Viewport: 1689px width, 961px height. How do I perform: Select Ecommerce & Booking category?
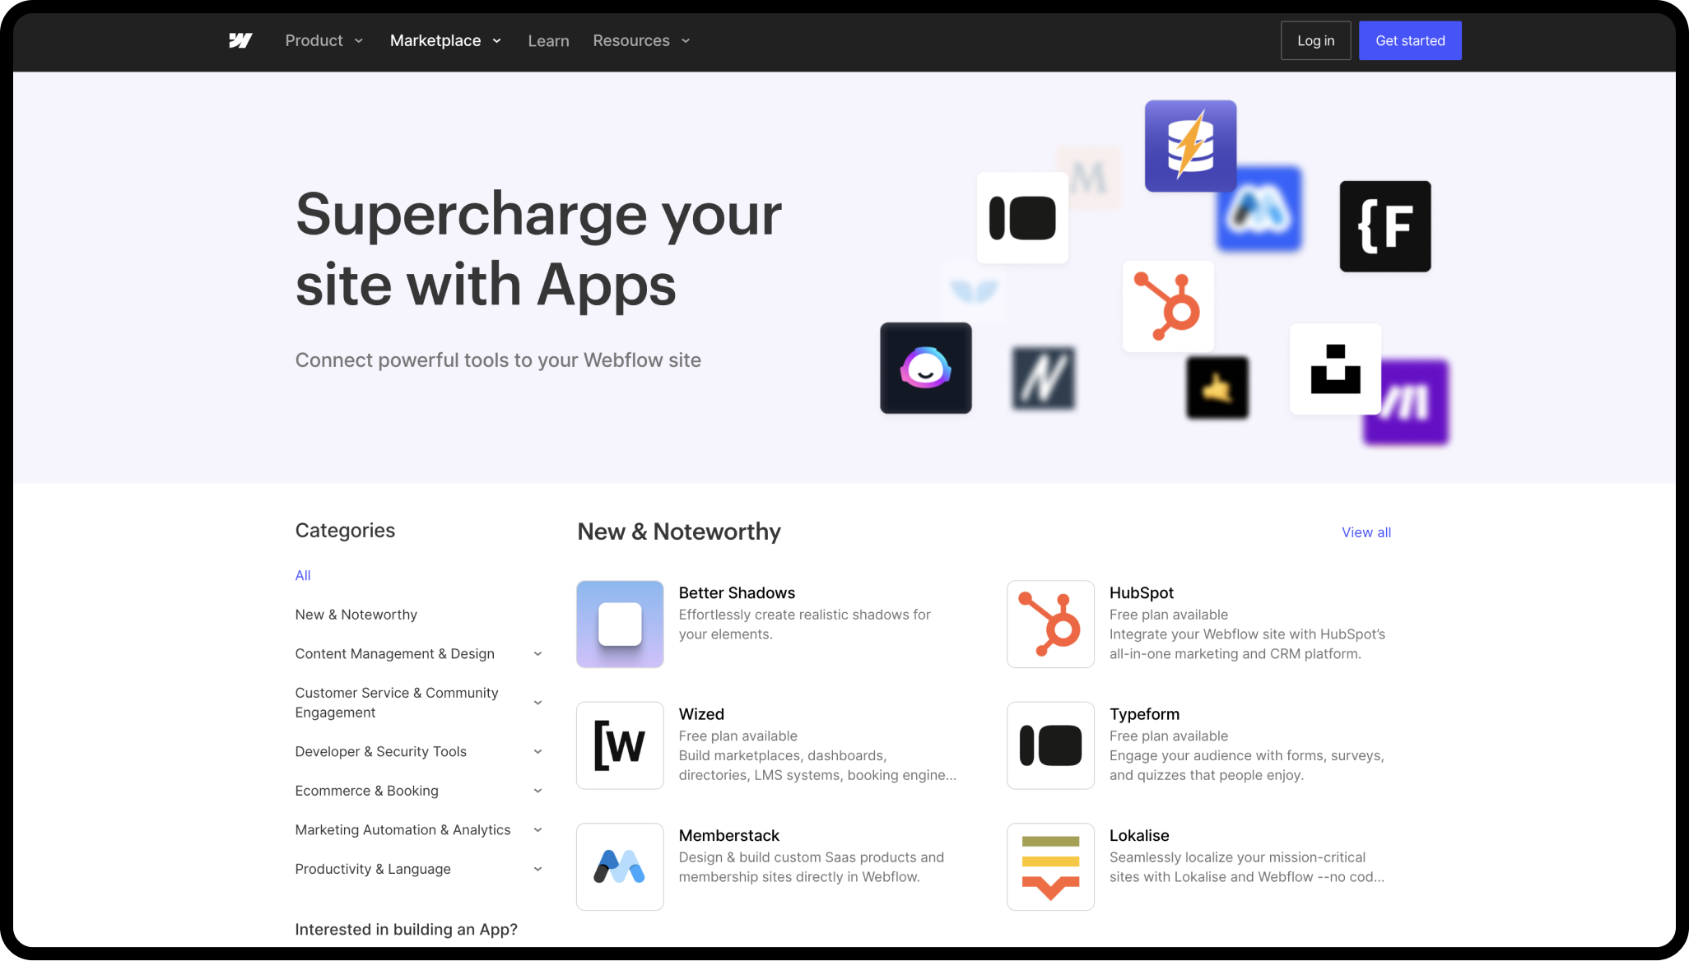coord(367,791)
